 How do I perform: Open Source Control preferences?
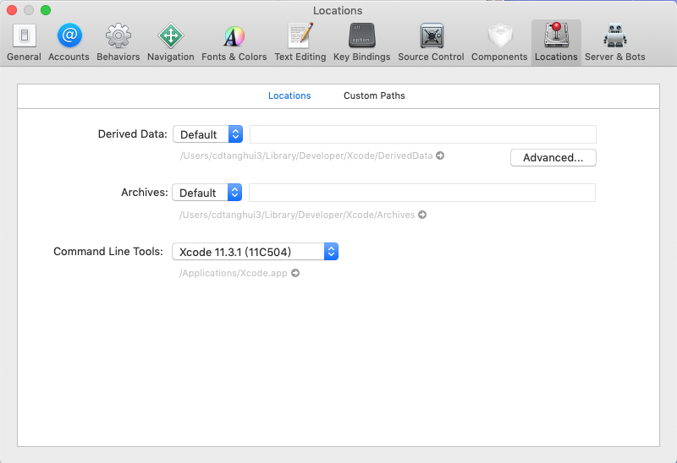coord(431,42)
